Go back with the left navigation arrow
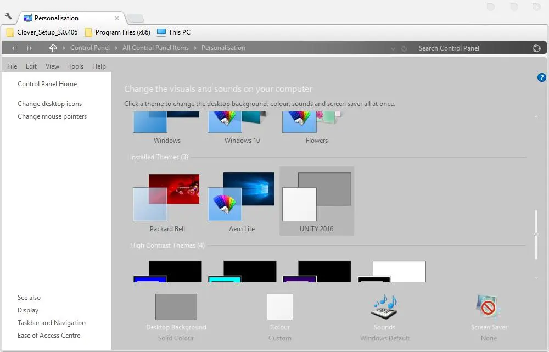The image size is (549, 352). [14, 48]
